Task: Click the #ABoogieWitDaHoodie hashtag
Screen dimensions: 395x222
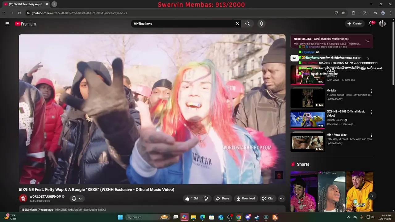Action: [82, 210]
